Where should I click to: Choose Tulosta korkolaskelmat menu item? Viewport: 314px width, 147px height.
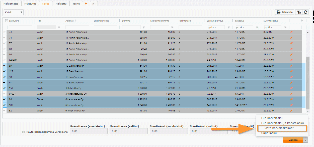tap(277, 128)
